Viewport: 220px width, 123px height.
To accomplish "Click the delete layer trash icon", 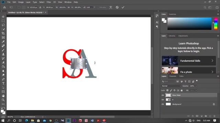I will coord(214,116).
